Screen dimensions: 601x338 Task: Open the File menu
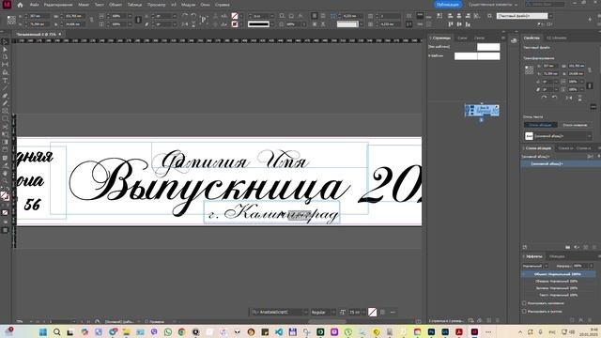coord(34,5)
